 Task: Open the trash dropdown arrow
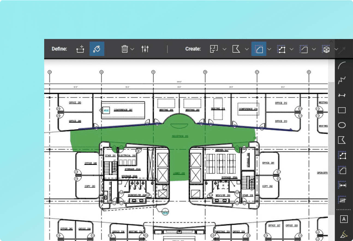(132, 49)
